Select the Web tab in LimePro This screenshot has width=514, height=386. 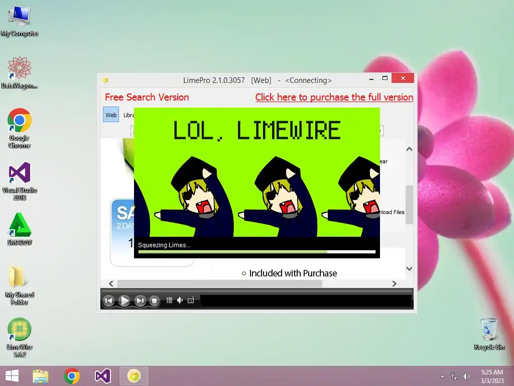111,115
